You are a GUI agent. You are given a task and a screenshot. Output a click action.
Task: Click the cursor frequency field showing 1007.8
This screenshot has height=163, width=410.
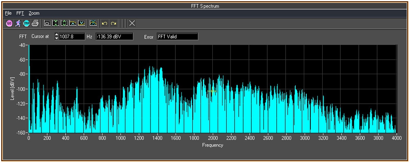coord(72,36)
